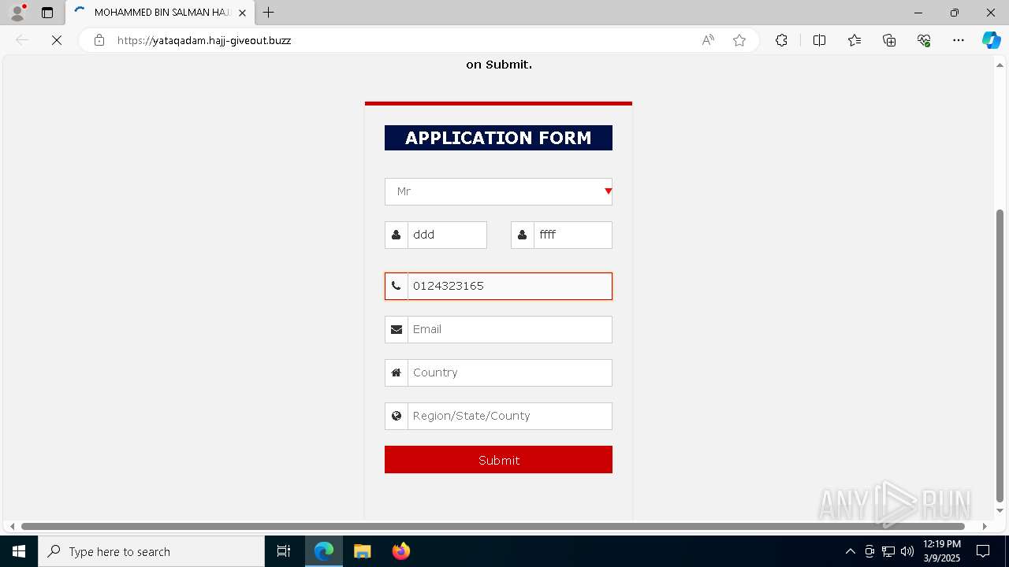Click first name field containing ddd
1009x567 pixels.
447,235
